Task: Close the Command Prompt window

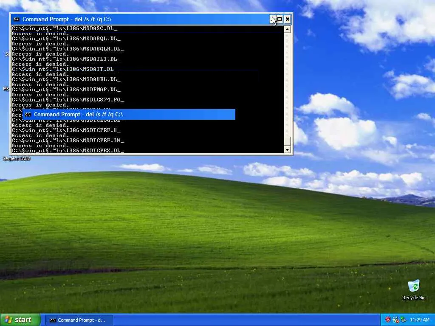Action: [x=288, y=19]
